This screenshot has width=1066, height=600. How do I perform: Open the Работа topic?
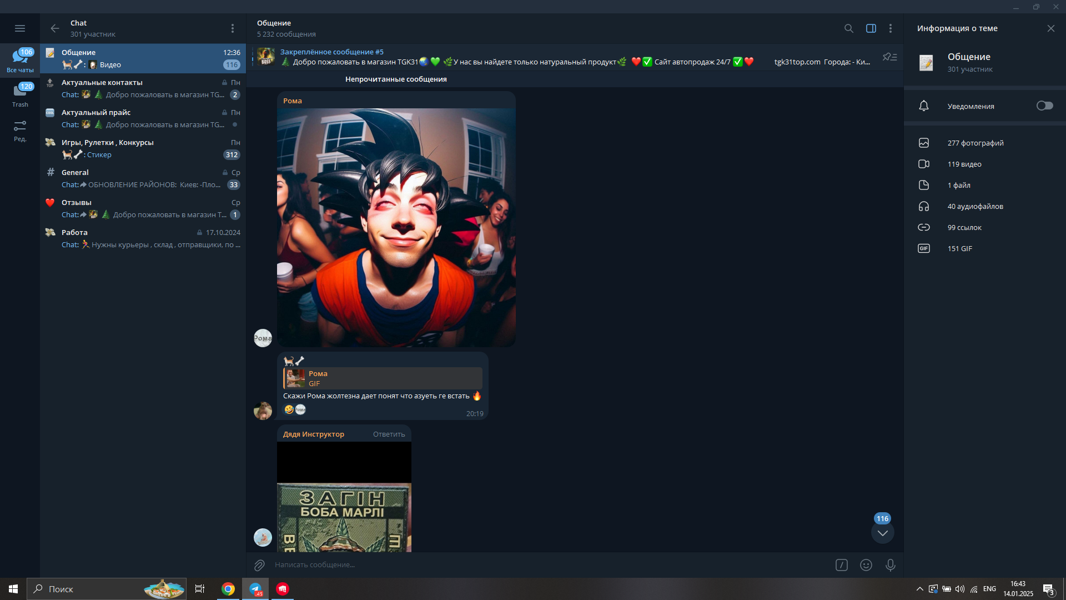pos(143,238)
